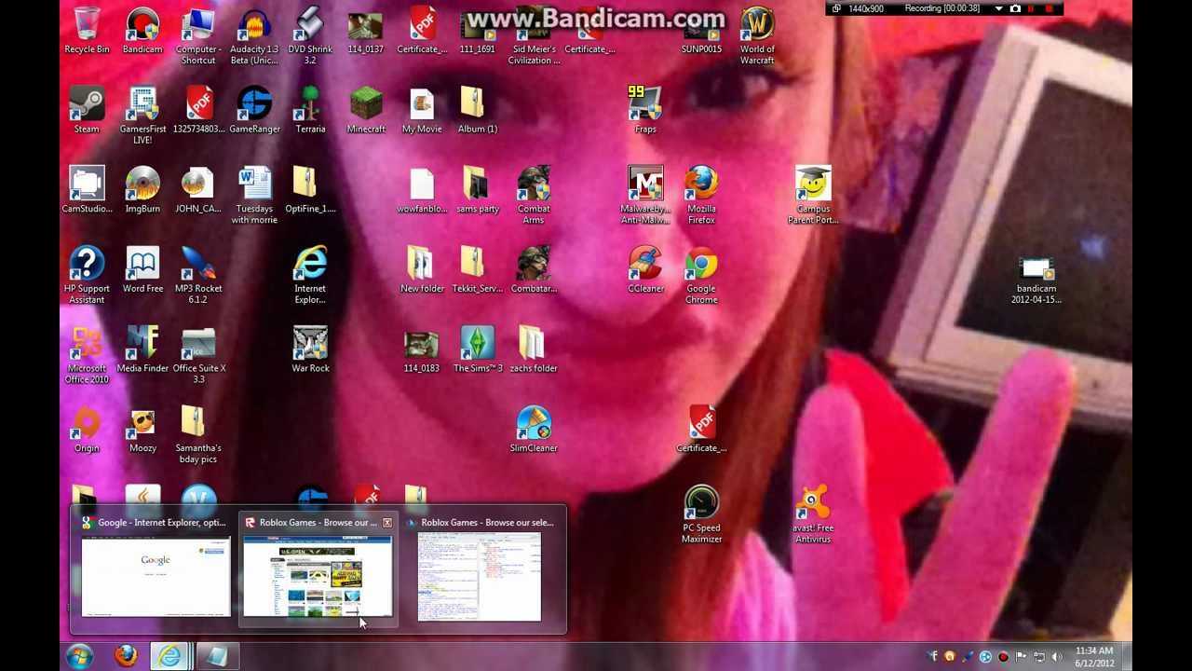Open the bandicam 2012-04-15 video file
Image resolution: width=1192 pixels, height=671 pixels.
(x=1036, y=280)
